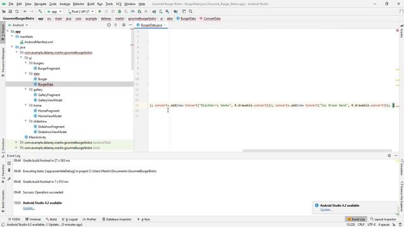Screen dimensions: 404x227
Task: Collapse the manifests folder
Action: tap(13, 37)
